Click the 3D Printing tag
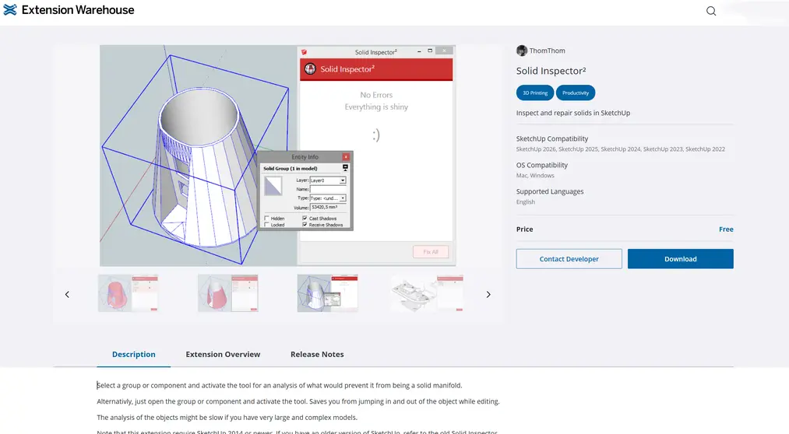 point(535,93)
